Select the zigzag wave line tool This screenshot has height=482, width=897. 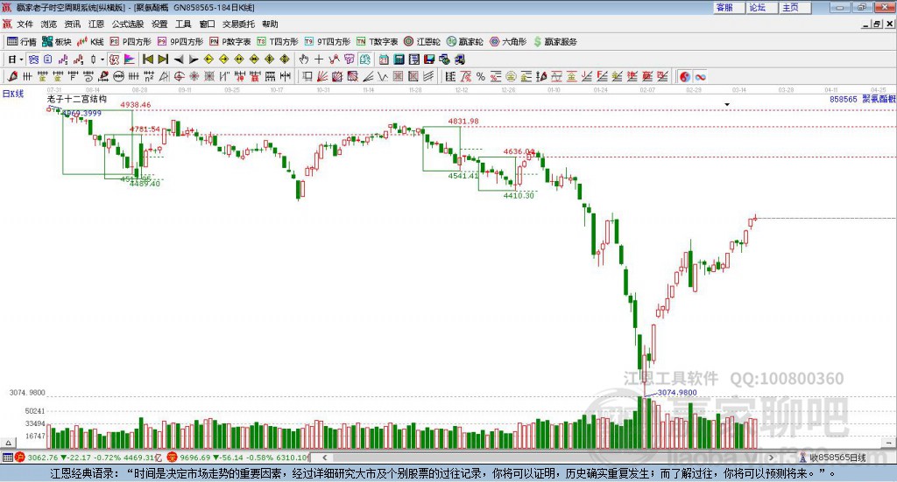tap(382, 76)
